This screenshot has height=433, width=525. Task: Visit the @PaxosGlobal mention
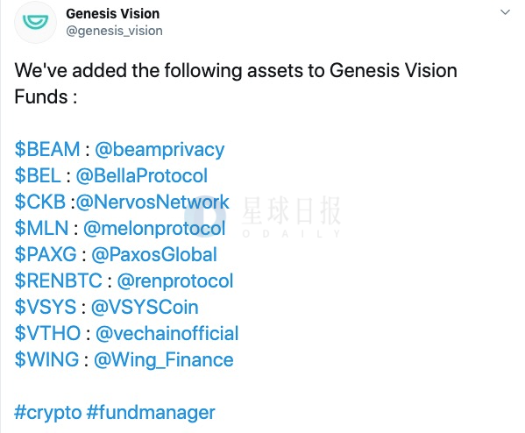[x=154, y=254]
